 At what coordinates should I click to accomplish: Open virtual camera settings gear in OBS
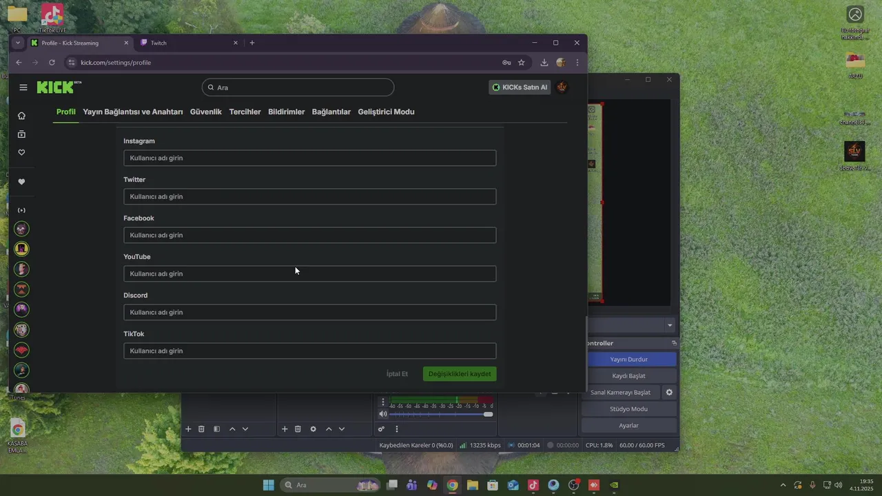click(x=669, y=393)
